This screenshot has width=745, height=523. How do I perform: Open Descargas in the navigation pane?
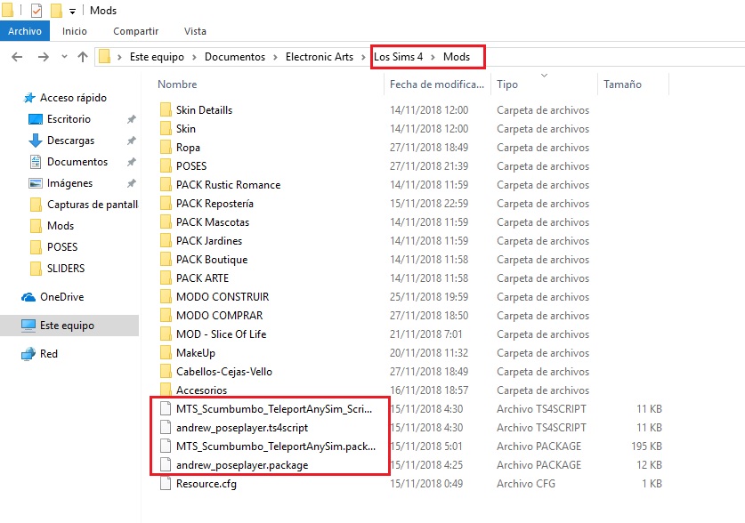tap(70, 141)
